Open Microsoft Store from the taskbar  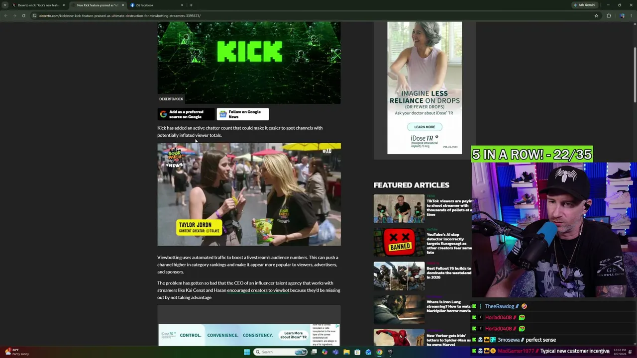coord(358,352)
